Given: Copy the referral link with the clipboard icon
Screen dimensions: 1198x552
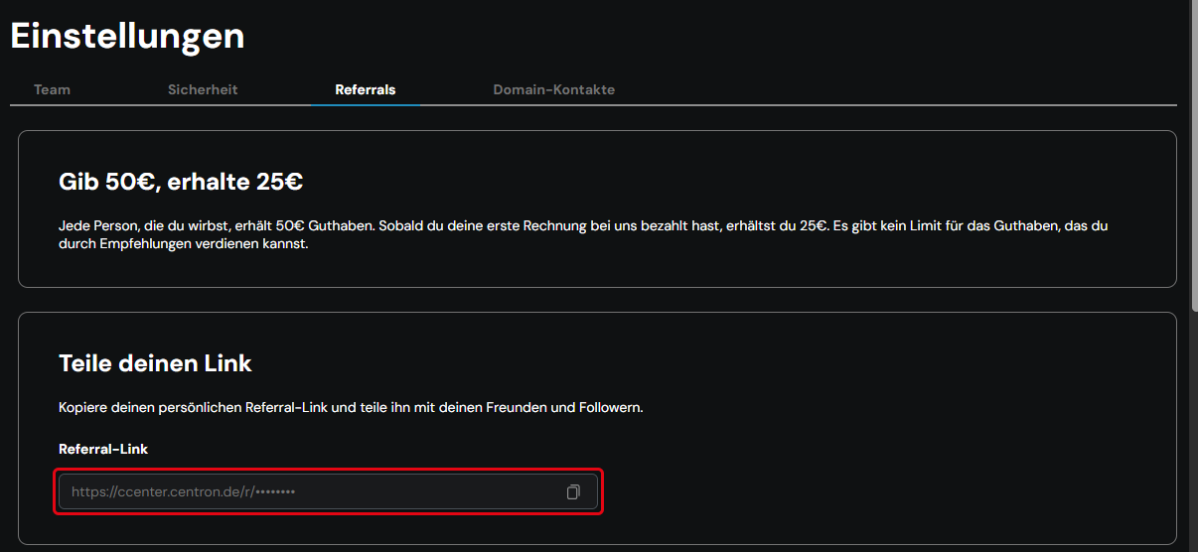Looking at the screenshot, I should click(573, 491).
